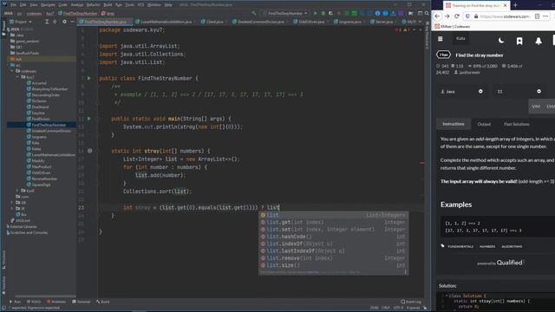Open the Refactor menu in IntelliJ

click(94, 5)
